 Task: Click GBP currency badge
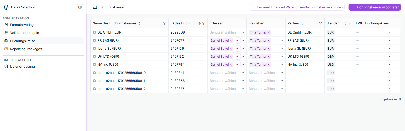click(x=331, y=57)
